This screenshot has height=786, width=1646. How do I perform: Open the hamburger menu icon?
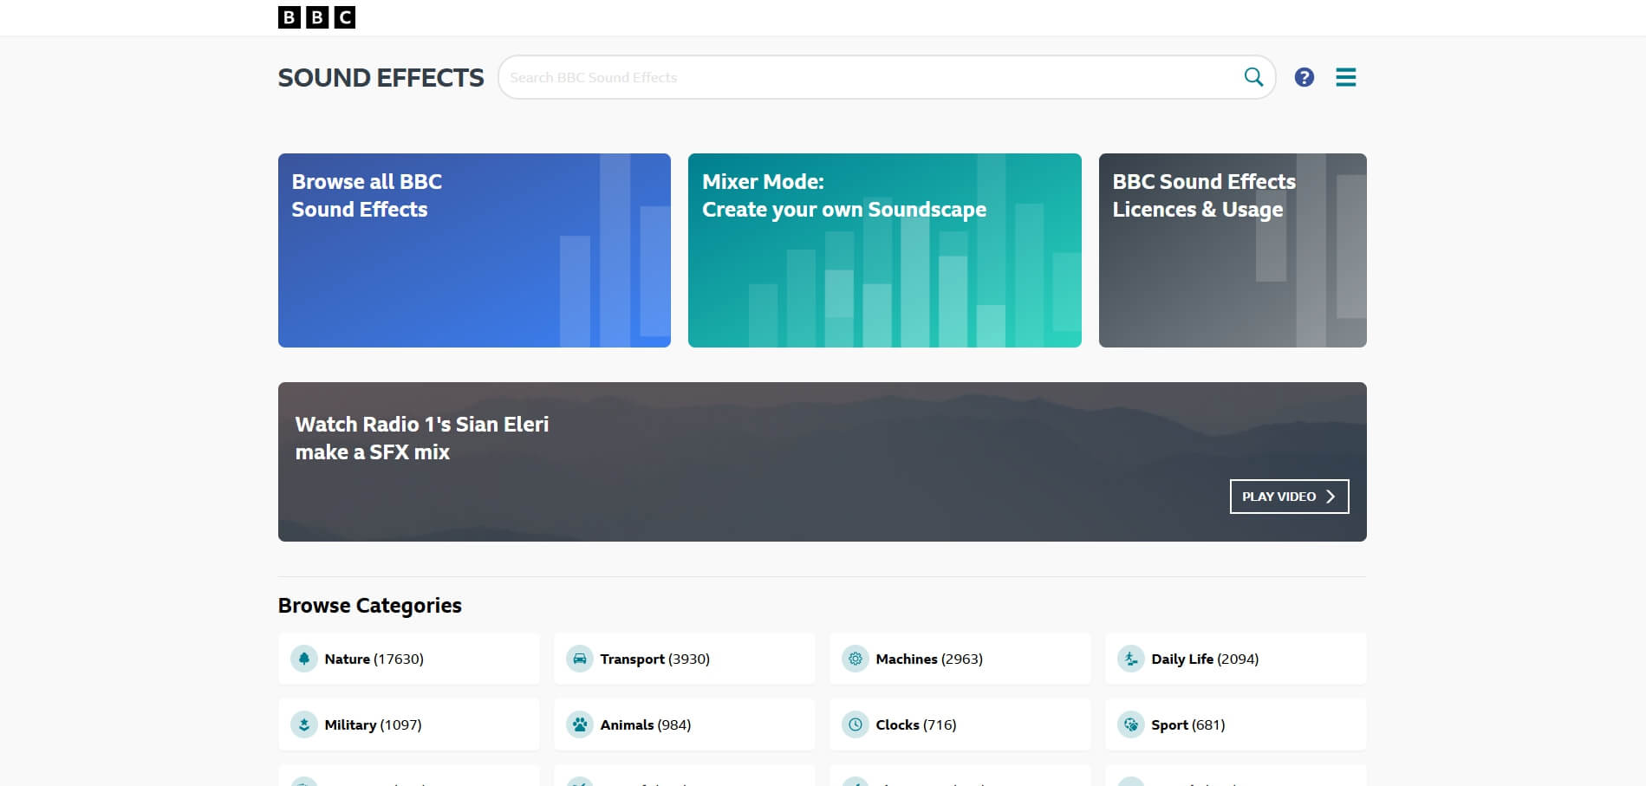coord(1345,77)
